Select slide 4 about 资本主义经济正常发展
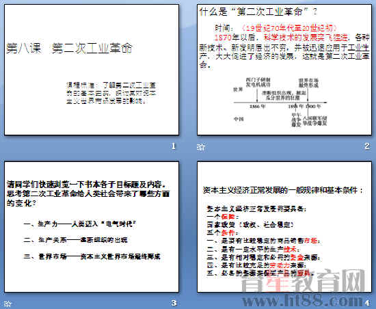376x309 pixels. (284, 227)
